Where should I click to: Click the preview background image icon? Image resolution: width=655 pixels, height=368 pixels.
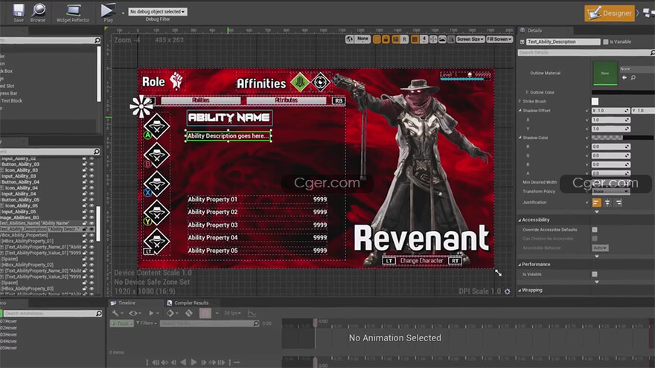[x=442, y=39]
